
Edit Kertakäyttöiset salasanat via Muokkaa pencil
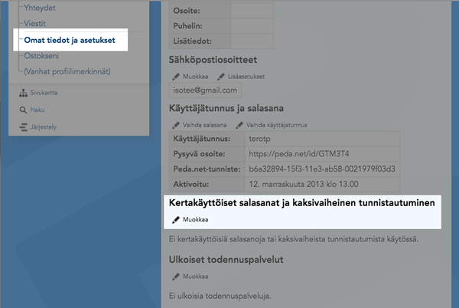176,219
